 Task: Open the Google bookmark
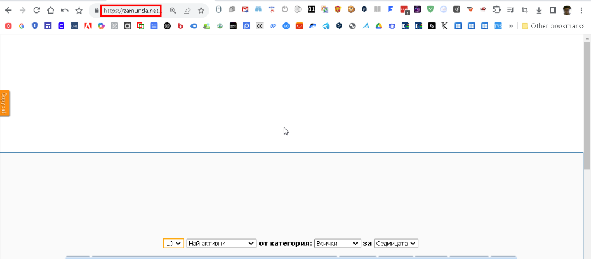coord(21,26)
